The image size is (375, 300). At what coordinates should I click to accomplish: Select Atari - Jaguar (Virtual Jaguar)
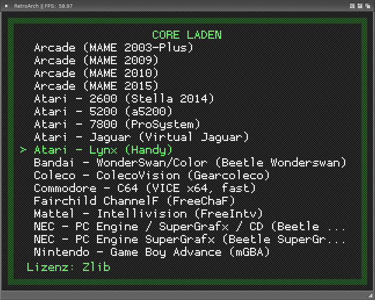tap(141, 137)
